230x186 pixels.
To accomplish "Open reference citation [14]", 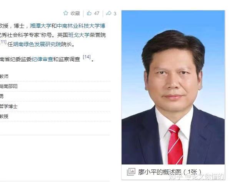I will coord(87,57).
